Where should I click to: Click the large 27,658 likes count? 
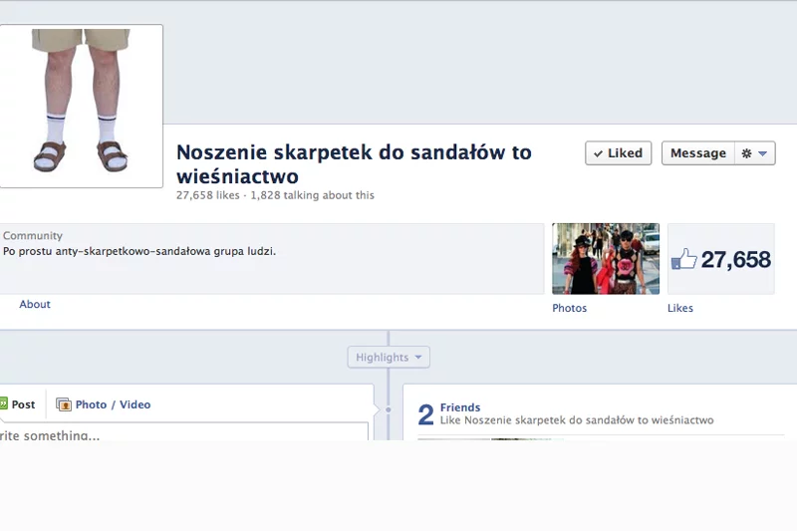(x=736, y=259)
